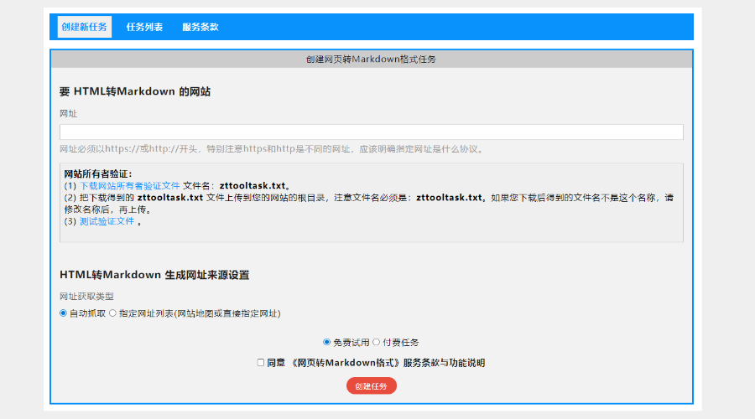Check the 同意 terms checkbox
Screen dimensions: 755x419
(261, 362)
